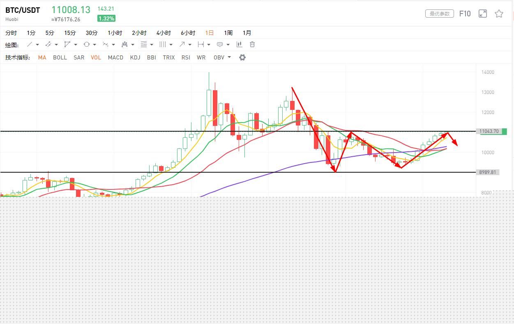Toggle the MACD indicator
This screenshot has width=514, height=324.
click(x=115, y=57)
